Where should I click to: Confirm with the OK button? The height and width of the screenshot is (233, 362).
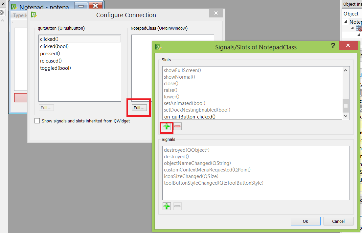pyautogui.click(x=305, y=221)
